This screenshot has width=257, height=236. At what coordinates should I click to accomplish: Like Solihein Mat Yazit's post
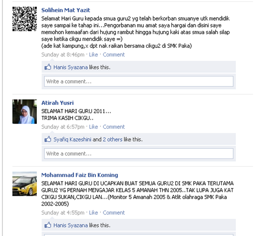93,54
